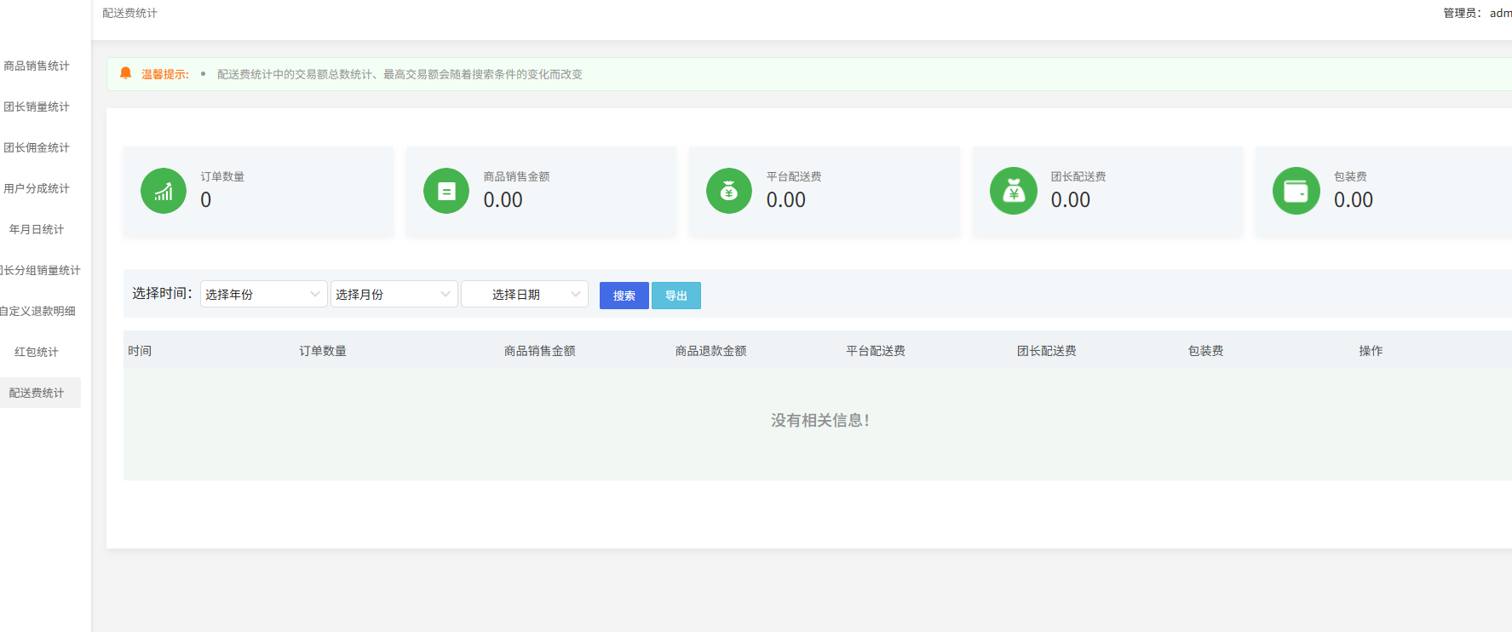Select 红包统计 in the sidebar
Viewport: 1512px width, 632px height.
point(37,352)
